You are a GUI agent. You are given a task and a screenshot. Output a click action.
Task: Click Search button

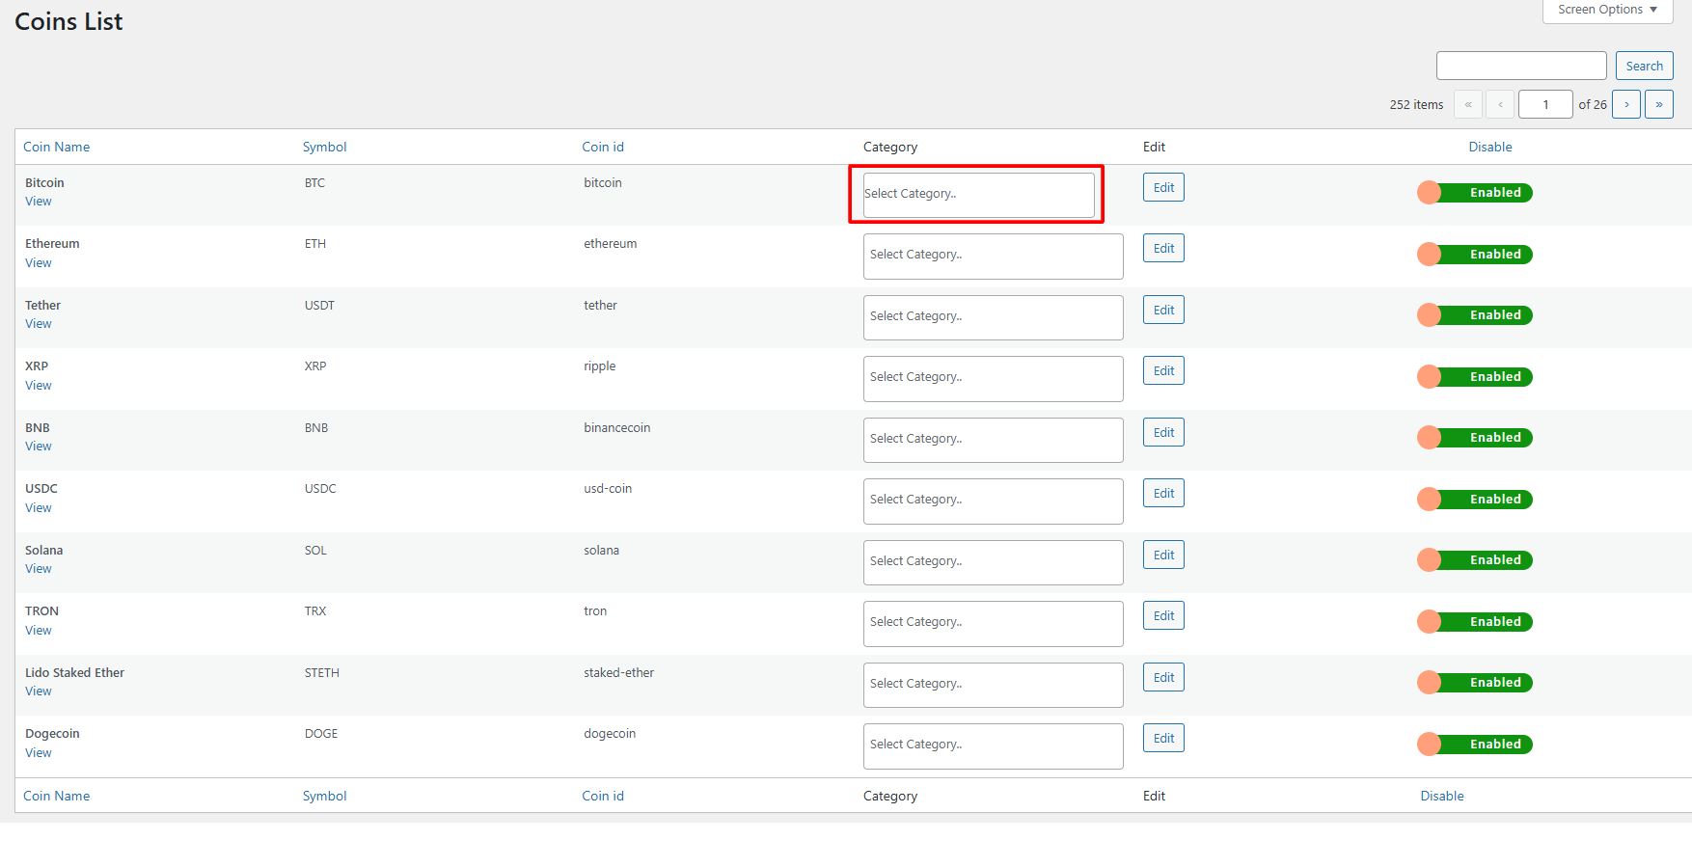pyautogui.click(x=1644, y=66)
